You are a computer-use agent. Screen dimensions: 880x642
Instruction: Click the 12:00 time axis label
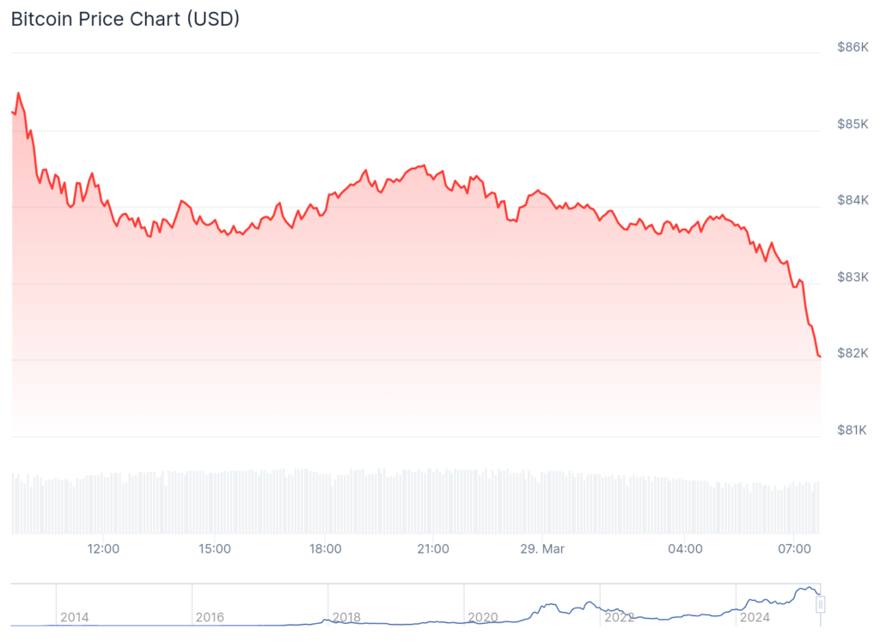click(x=104, y=548)
